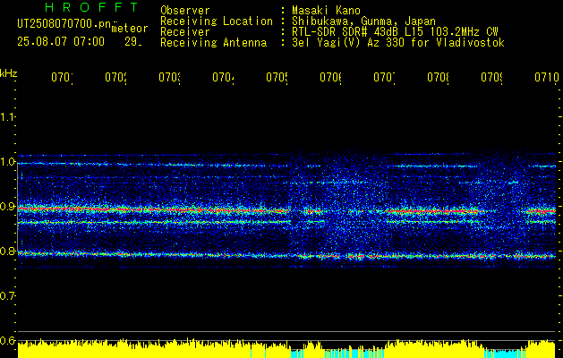
Task: Click the 0.6 kHz axis label
Action: (8, 340)
